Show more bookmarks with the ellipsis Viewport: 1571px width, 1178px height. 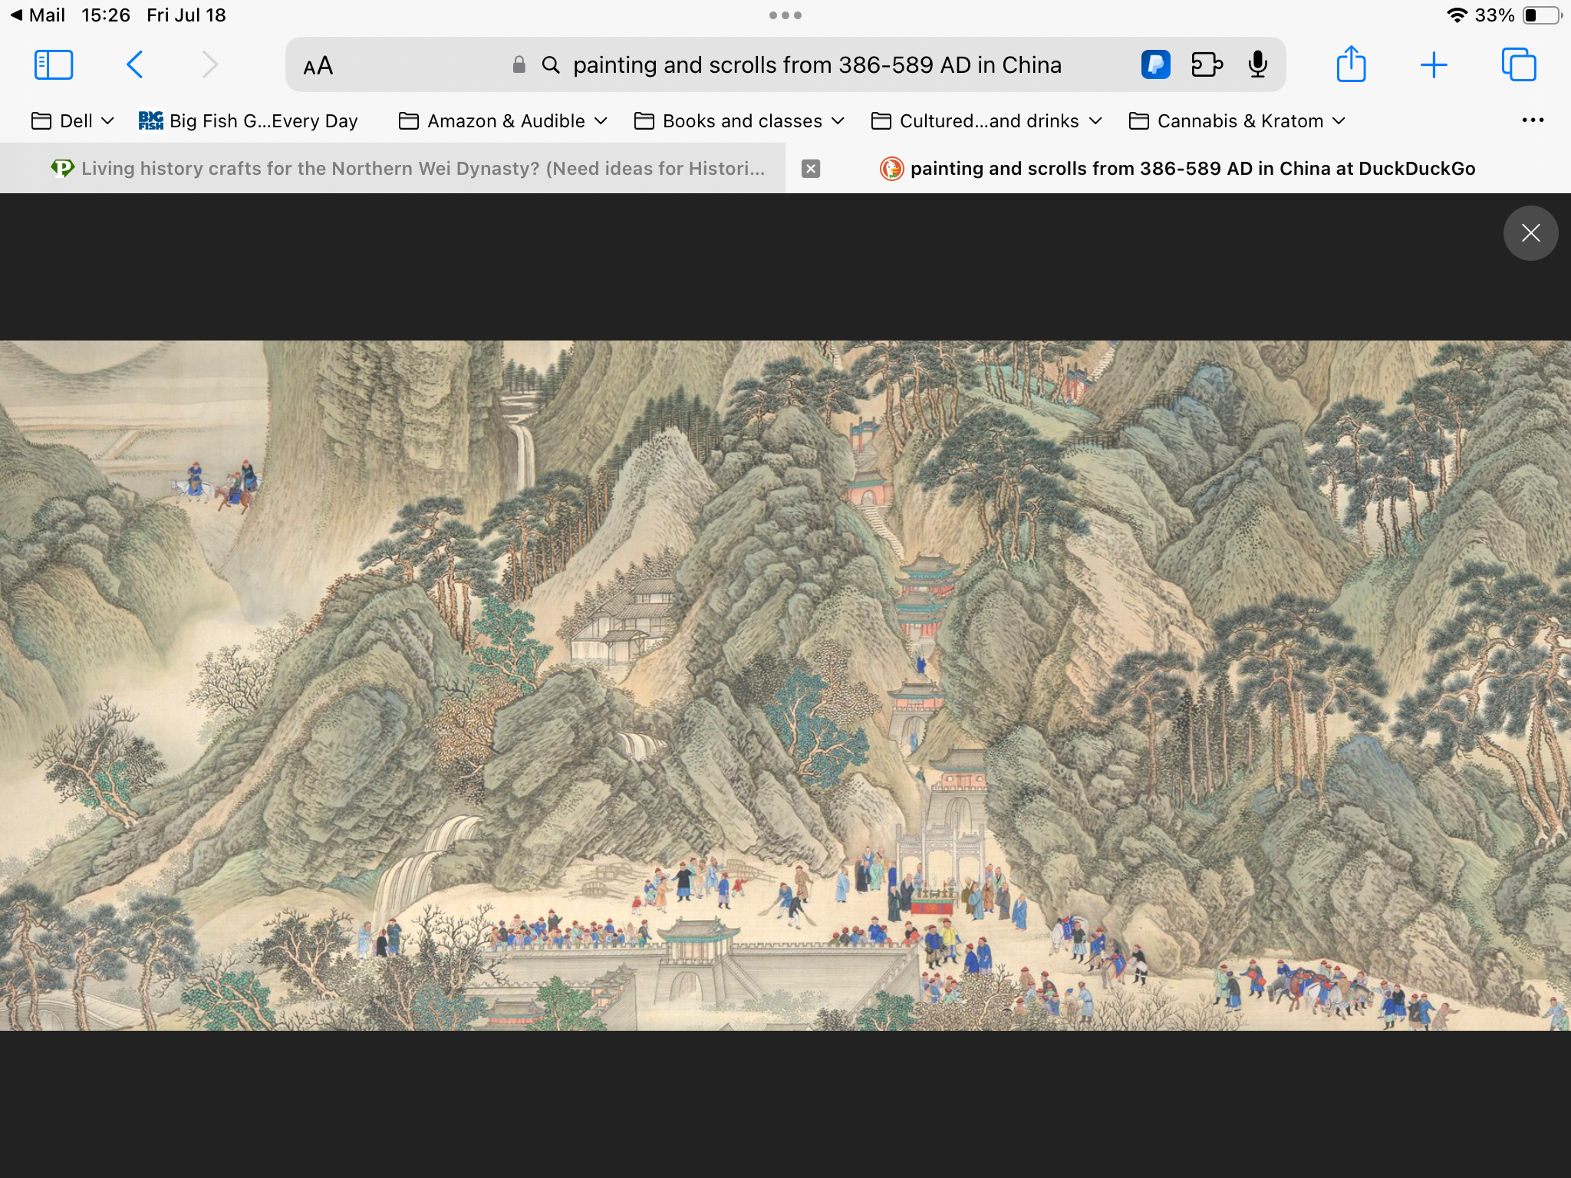point(1532,120)
